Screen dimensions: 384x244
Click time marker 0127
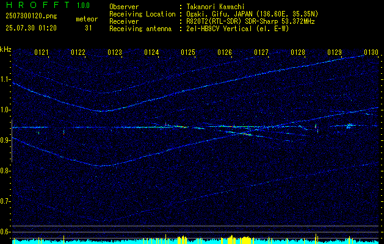tap(261, 52)
